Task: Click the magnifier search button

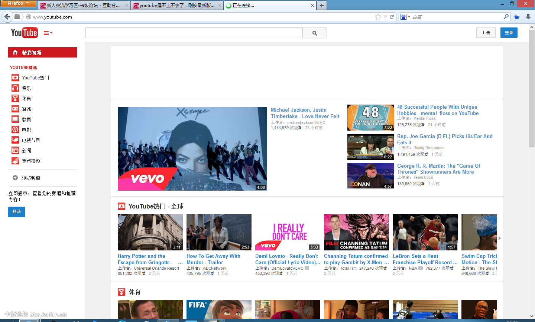Action: [x=315, y=33]
